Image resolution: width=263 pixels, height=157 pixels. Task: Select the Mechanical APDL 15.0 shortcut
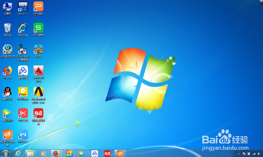point(38,96)
